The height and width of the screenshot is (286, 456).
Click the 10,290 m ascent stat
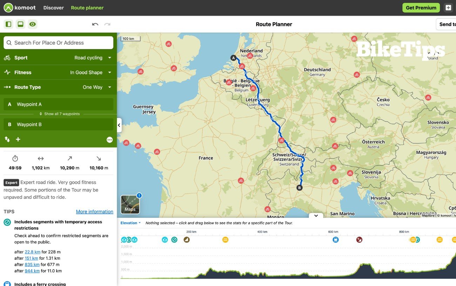[69, 168]
